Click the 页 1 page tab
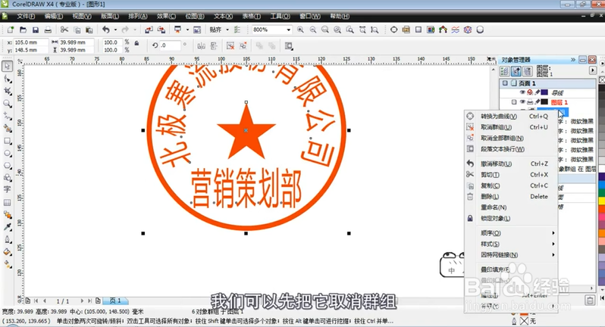This screenshot has height=327, width=605. tap(115, 301)
